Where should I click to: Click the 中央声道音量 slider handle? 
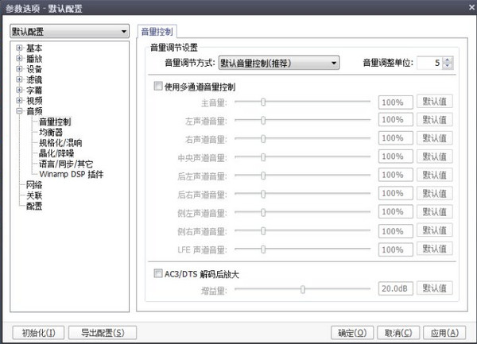(x=263, y=157)
